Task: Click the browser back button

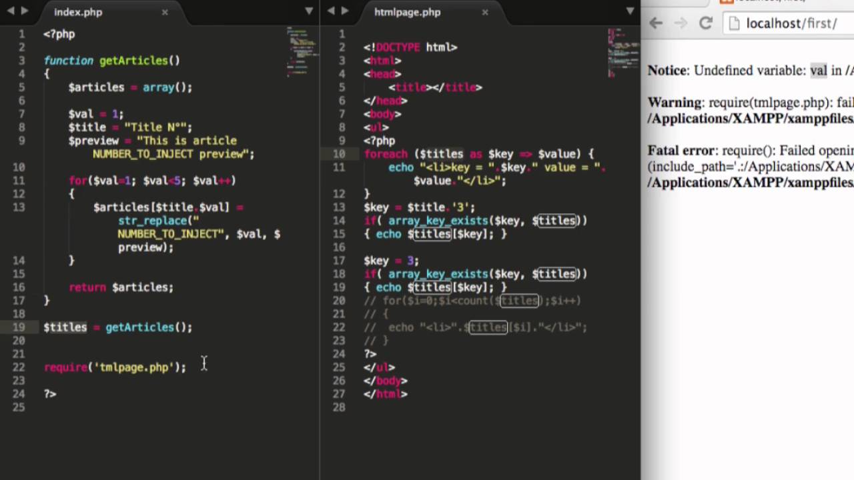Action: [x=656, y=23]
